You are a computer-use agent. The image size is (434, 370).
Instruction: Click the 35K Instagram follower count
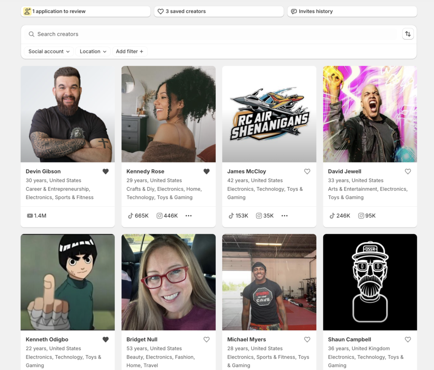coord(268,216)
